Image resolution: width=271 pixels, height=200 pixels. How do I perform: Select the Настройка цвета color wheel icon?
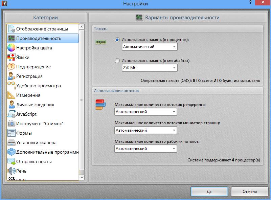[x=11, y=48]
